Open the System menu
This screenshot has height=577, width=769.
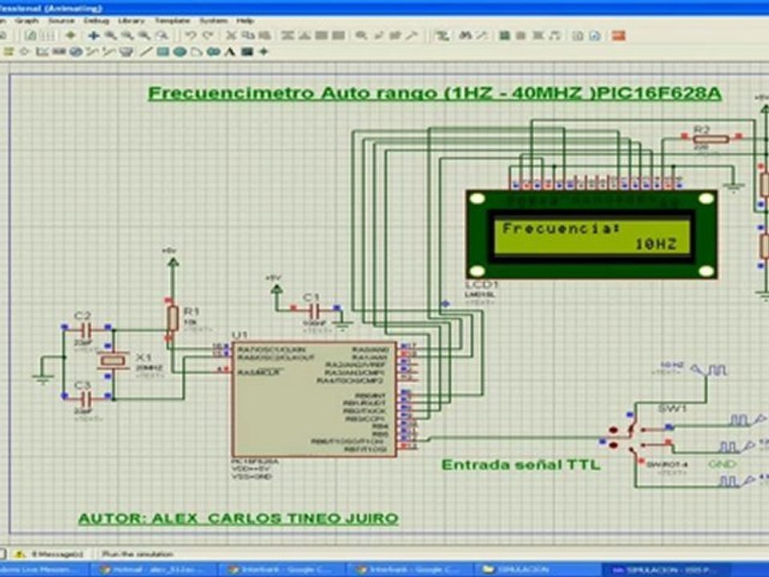coord(213,21)
